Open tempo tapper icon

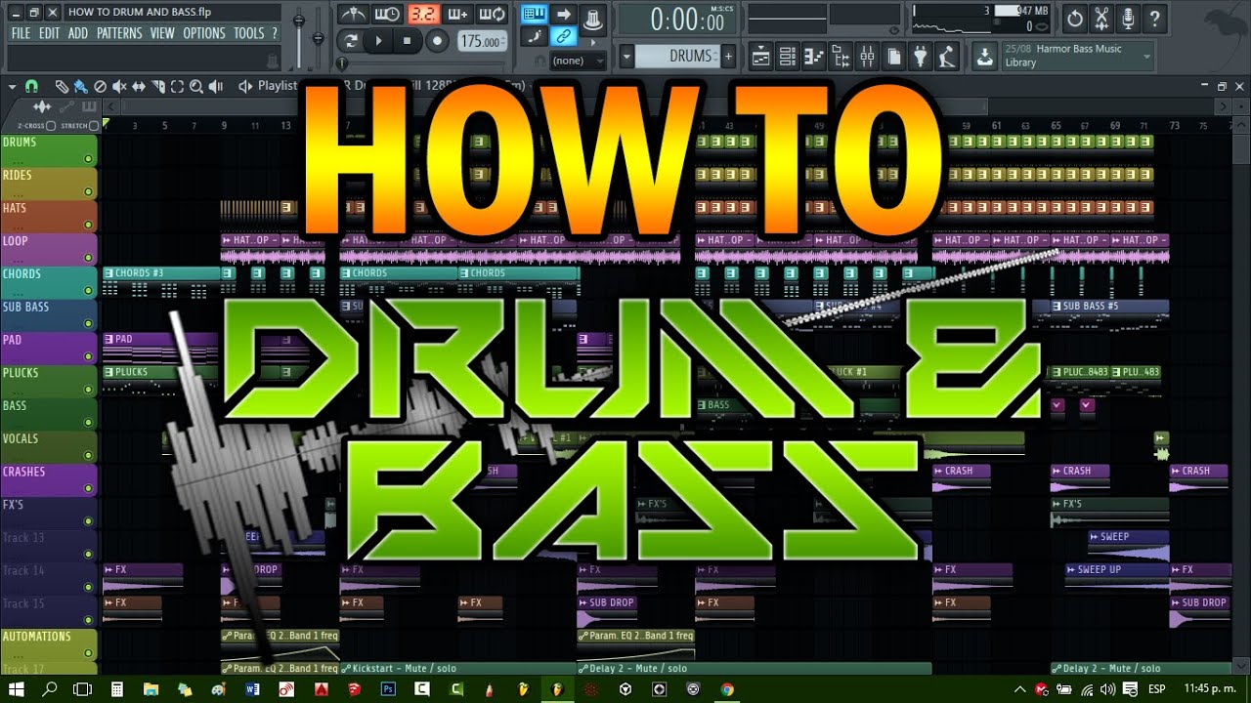coord(945,57)
